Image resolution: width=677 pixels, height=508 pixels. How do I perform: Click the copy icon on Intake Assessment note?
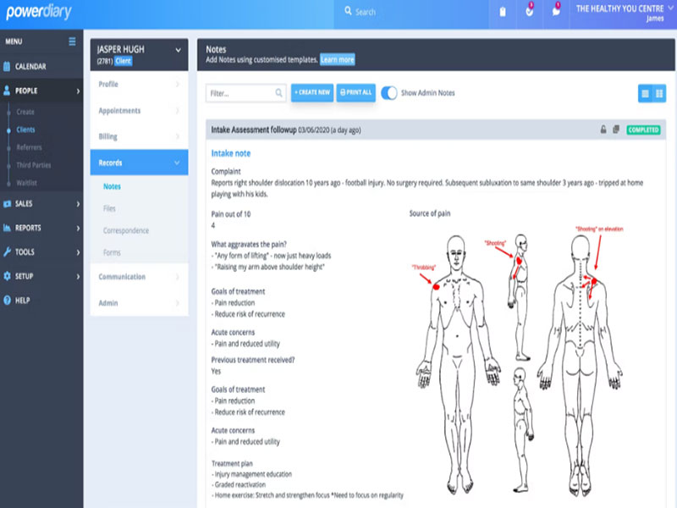coord(616,130)
